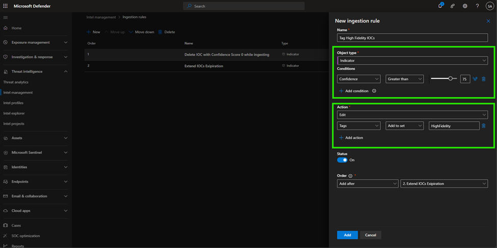
Task: Toggle the Status switch off
Action: tap(343, 160)
